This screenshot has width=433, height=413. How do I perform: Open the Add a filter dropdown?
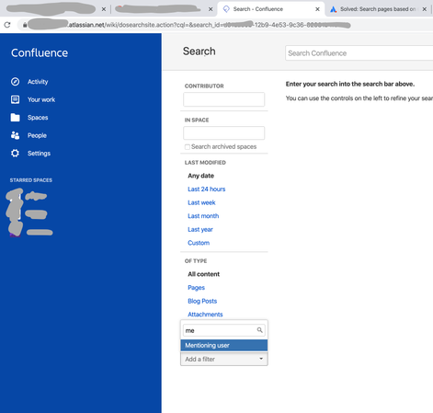click(224, 359)
